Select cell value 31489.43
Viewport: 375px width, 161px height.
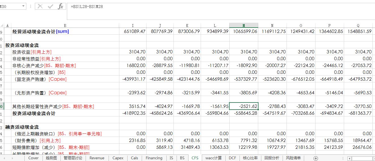(187, 147)
